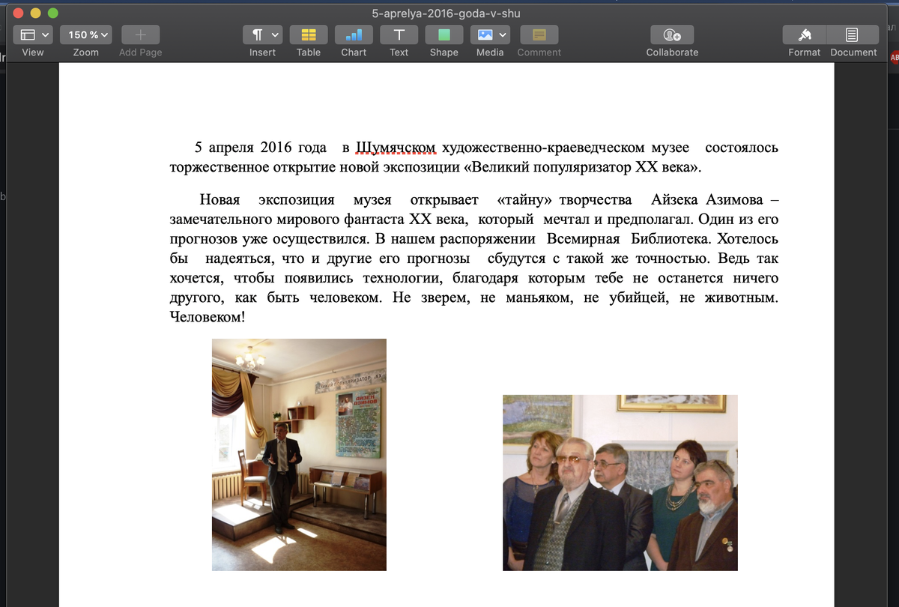Click the Add Page button
Image resolution: width=899 pixels, height=607 pixels.
point(139,34)
